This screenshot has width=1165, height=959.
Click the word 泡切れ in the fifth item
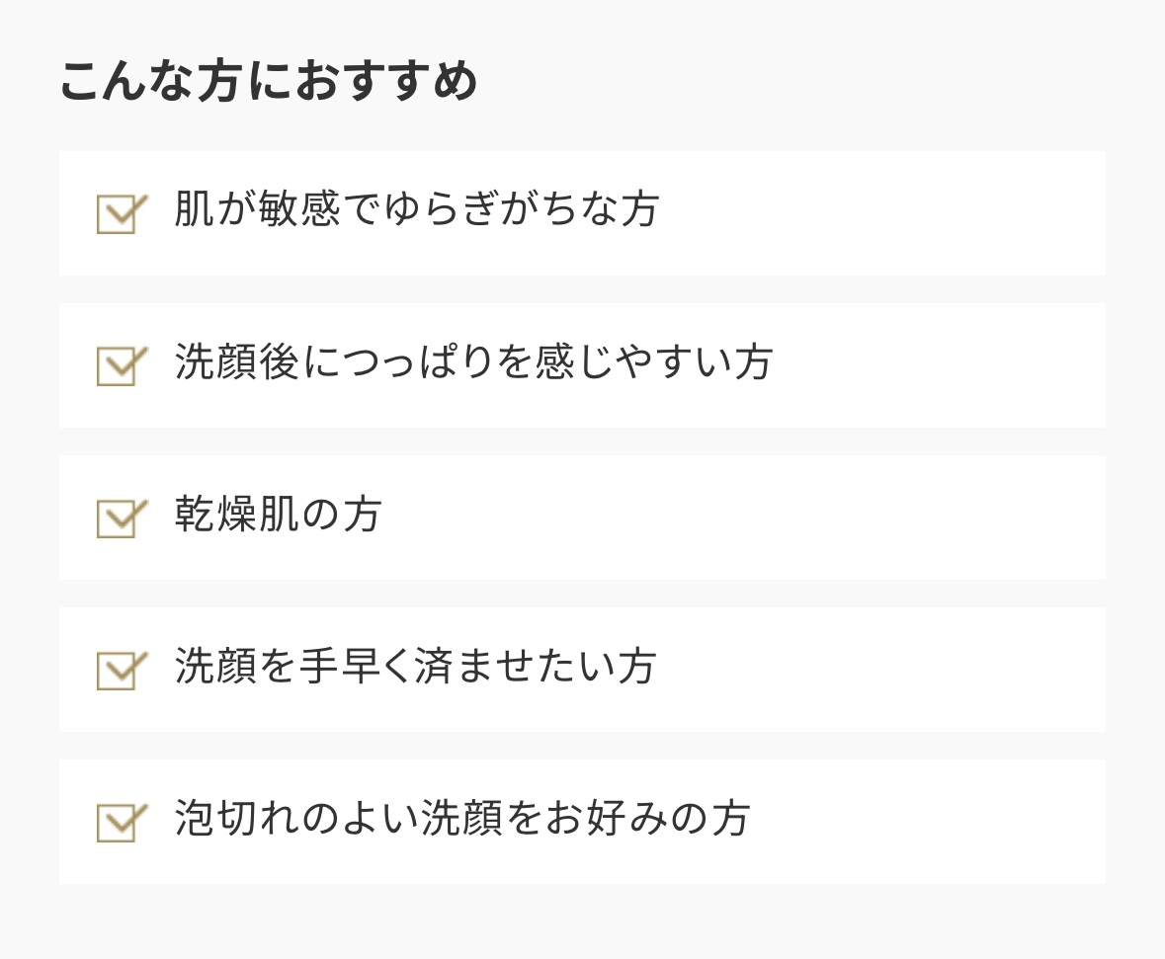point(236,819)
